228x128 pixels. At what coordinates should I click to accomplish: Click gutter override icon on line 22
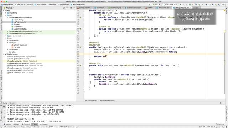[x=81, y=29]
